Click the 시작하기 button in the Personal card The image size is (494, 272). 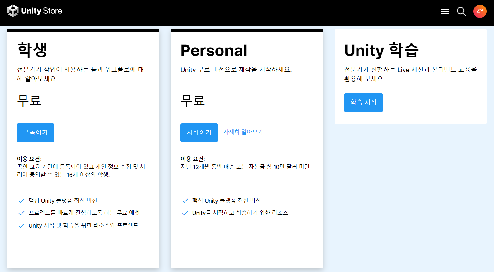[x=199, y=133]
